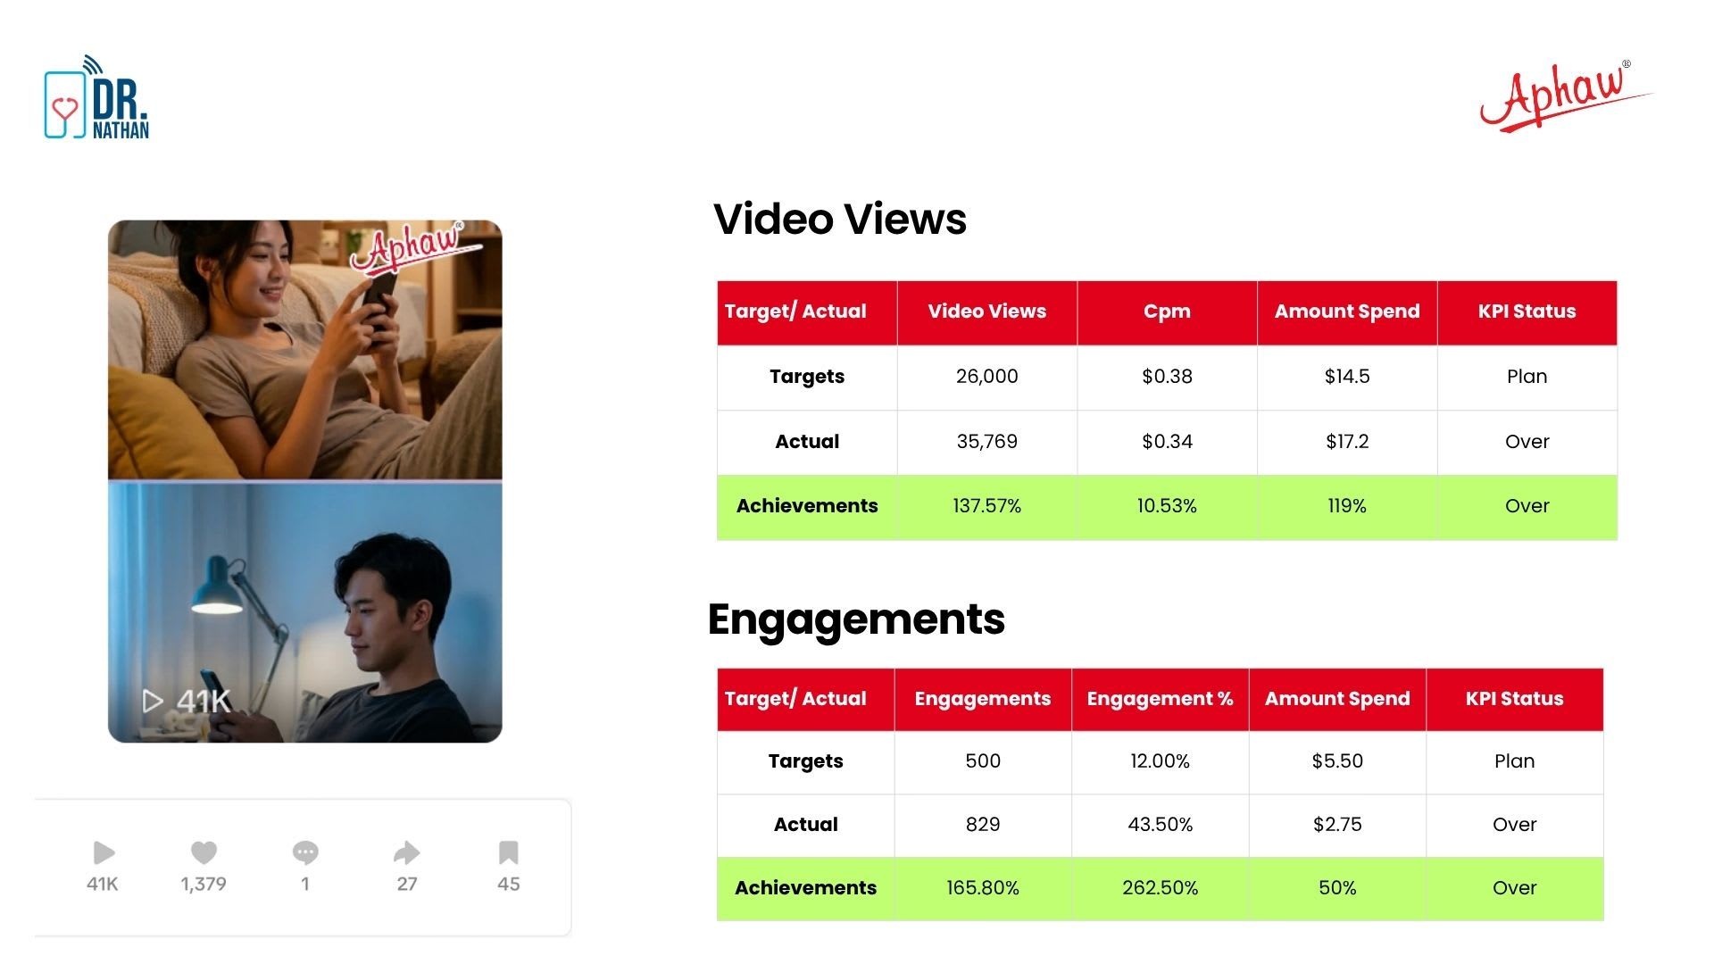Select the Engagements heading

coord(856,619)
